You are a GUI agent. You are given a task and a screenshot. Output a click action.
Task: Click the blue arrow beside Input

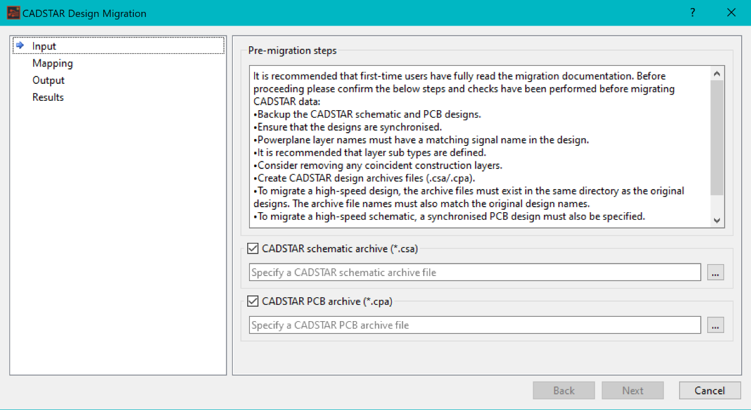point(21,46)
